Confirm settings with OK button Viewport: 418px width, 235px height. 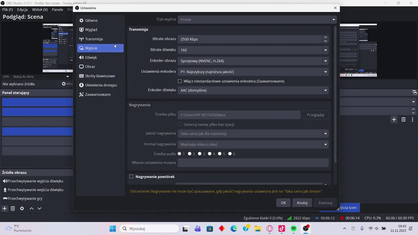coord(283,203)
